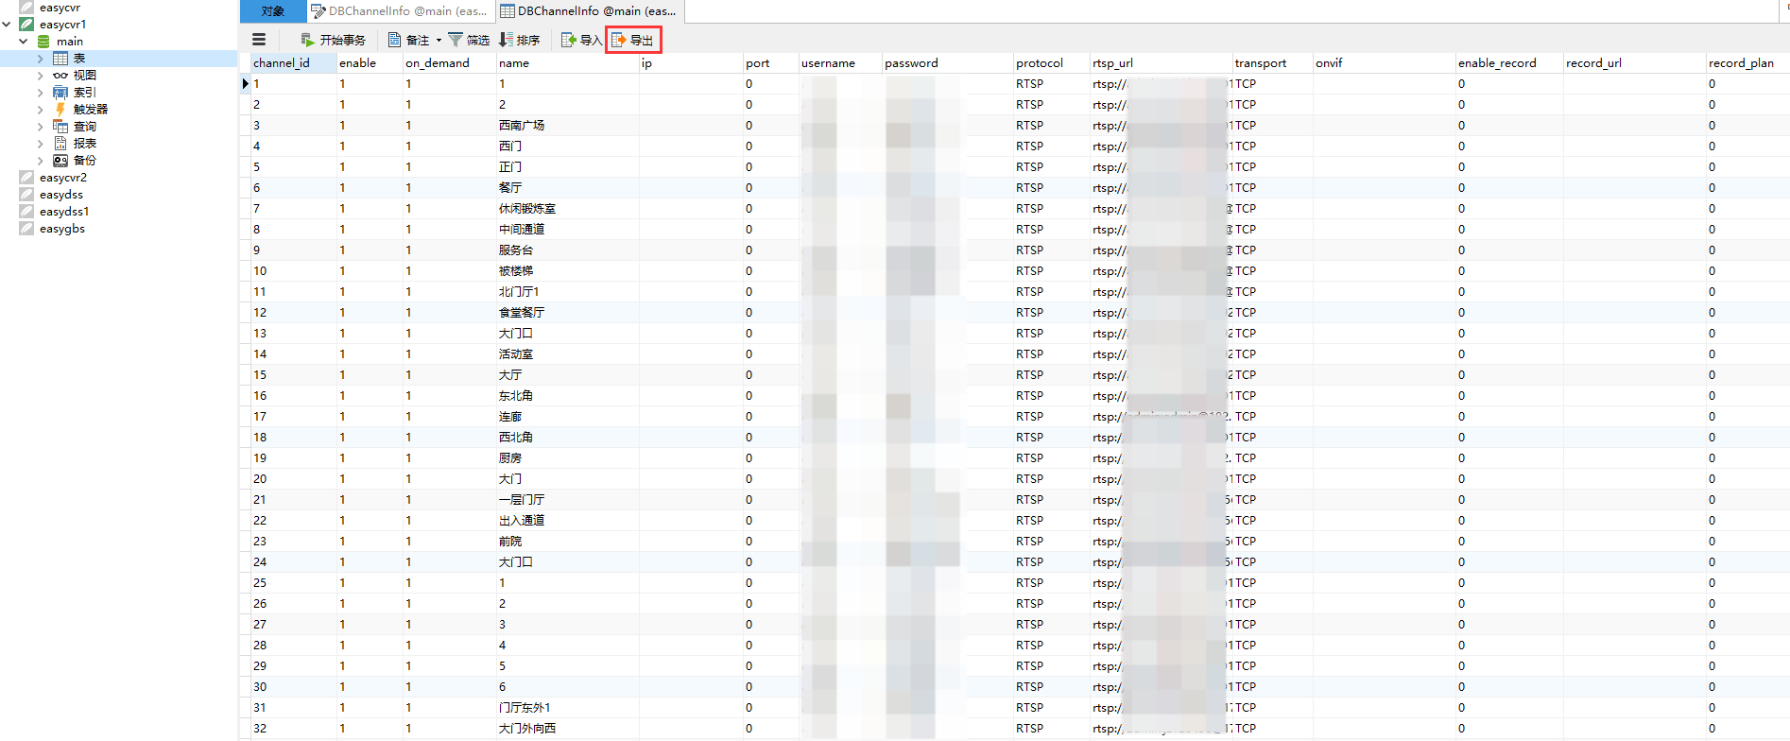The height and width of the screenshot is (741, 1790).
Task: Select the name cell 一层门厅
Action: tap(568, 500)
